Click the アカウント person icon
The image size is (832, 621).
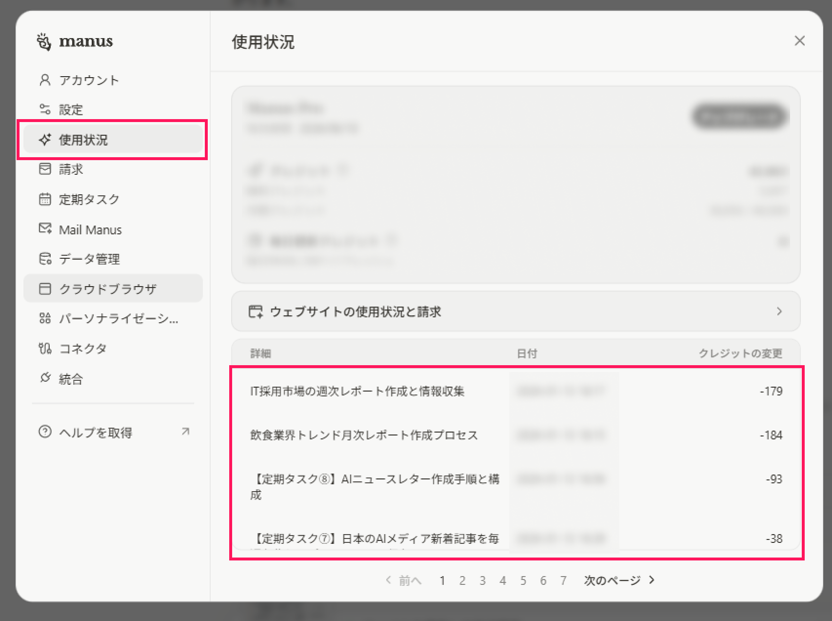pyautogui.click(x=45, y=80)
